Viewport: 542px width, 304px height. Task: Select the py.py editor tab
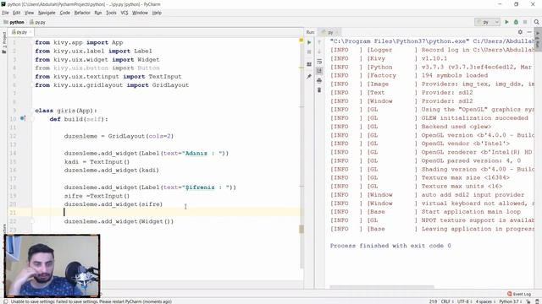coord(19,32)
